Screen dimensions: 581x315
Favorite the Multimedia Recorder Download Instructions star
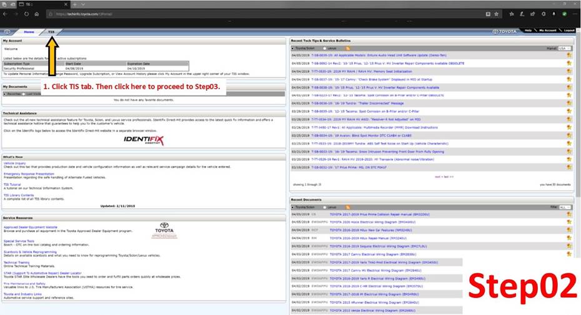point(569,127)
